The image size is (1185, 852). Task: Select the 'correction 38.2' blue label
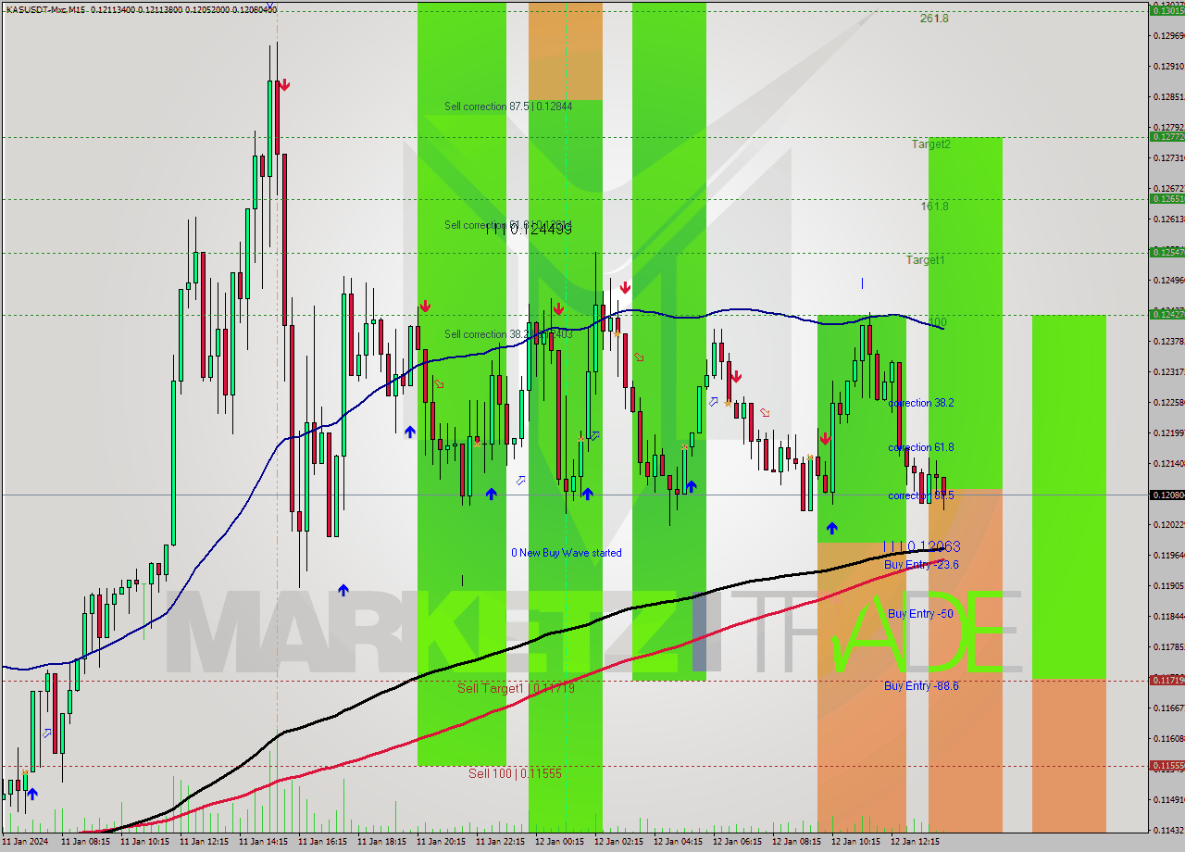click(x=921, y=404)
